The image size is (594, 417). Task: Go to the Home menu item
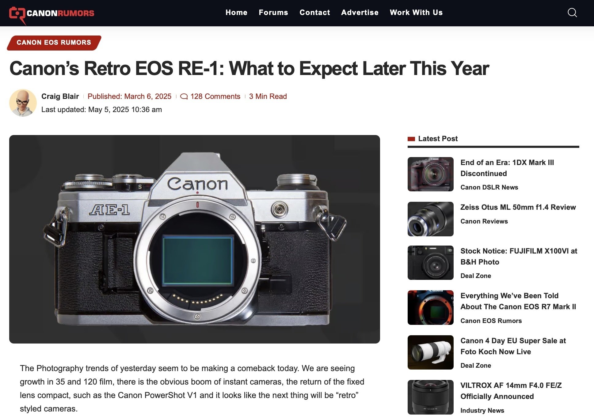236,13
